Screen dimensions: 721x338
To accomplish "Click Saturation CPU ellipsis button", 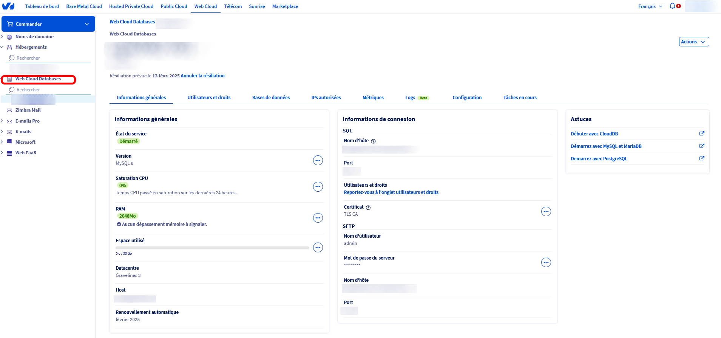I will point(318,187).
